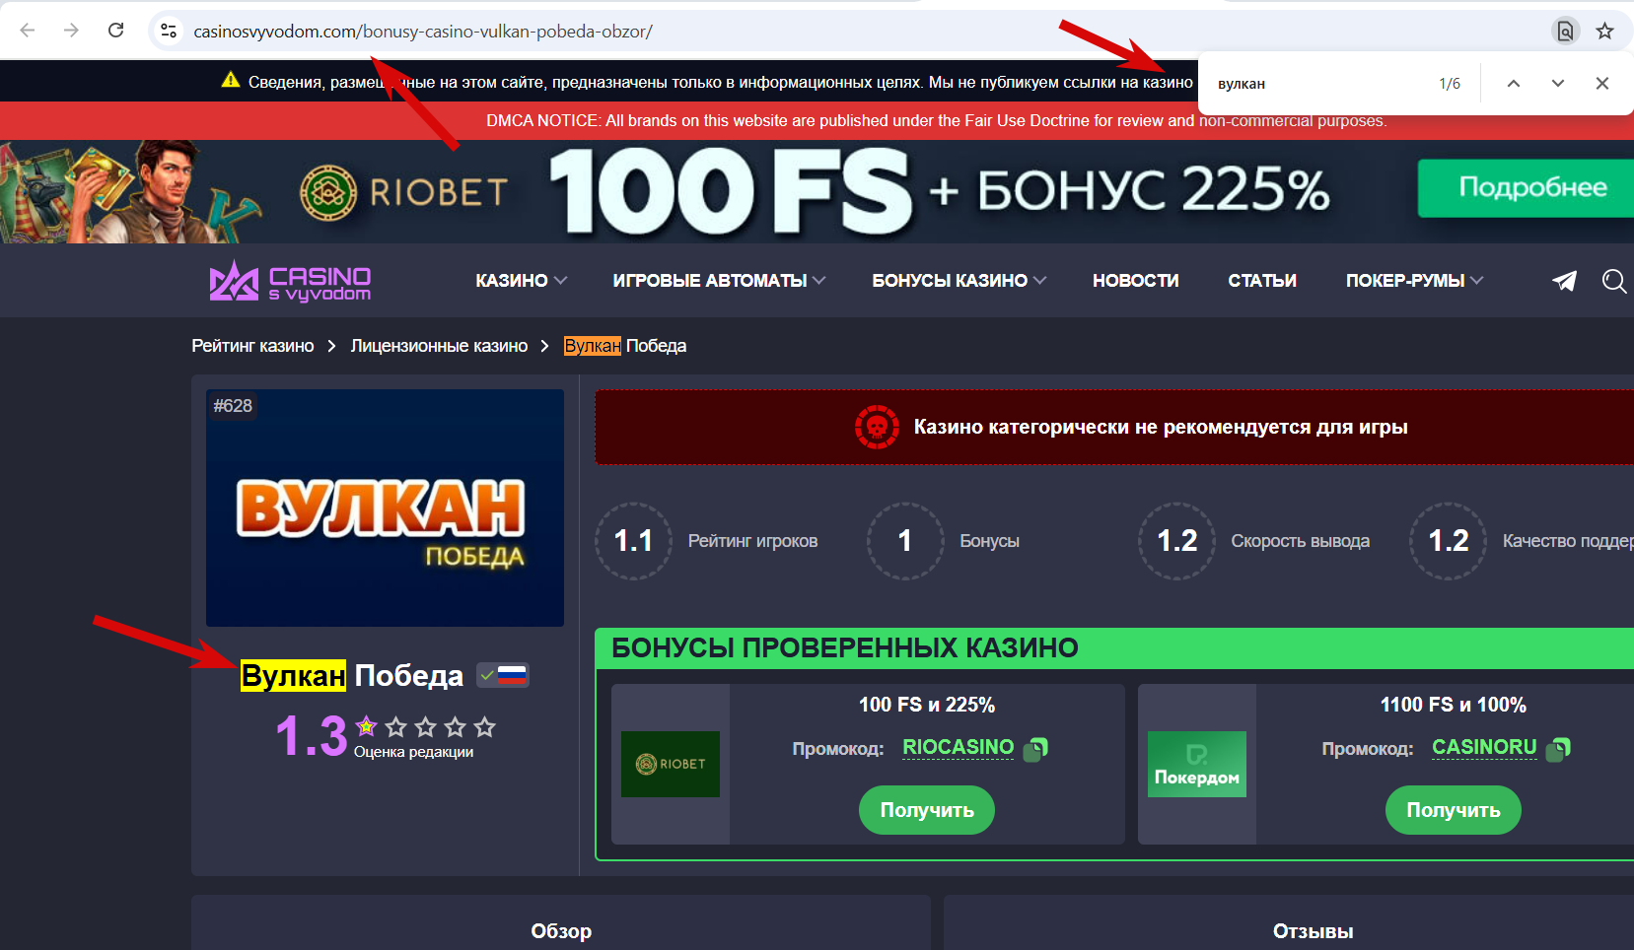Click 1100 FS и 100% bonus title

pyautogui.click(x=1454, y=705)
